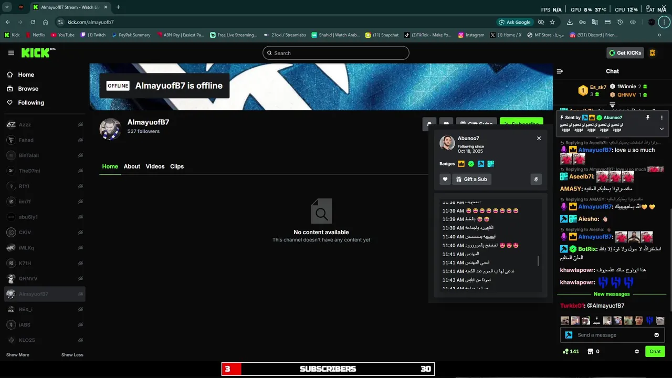Switch to the Clips tab
The image size is (672, 378).
coord(177,166)
